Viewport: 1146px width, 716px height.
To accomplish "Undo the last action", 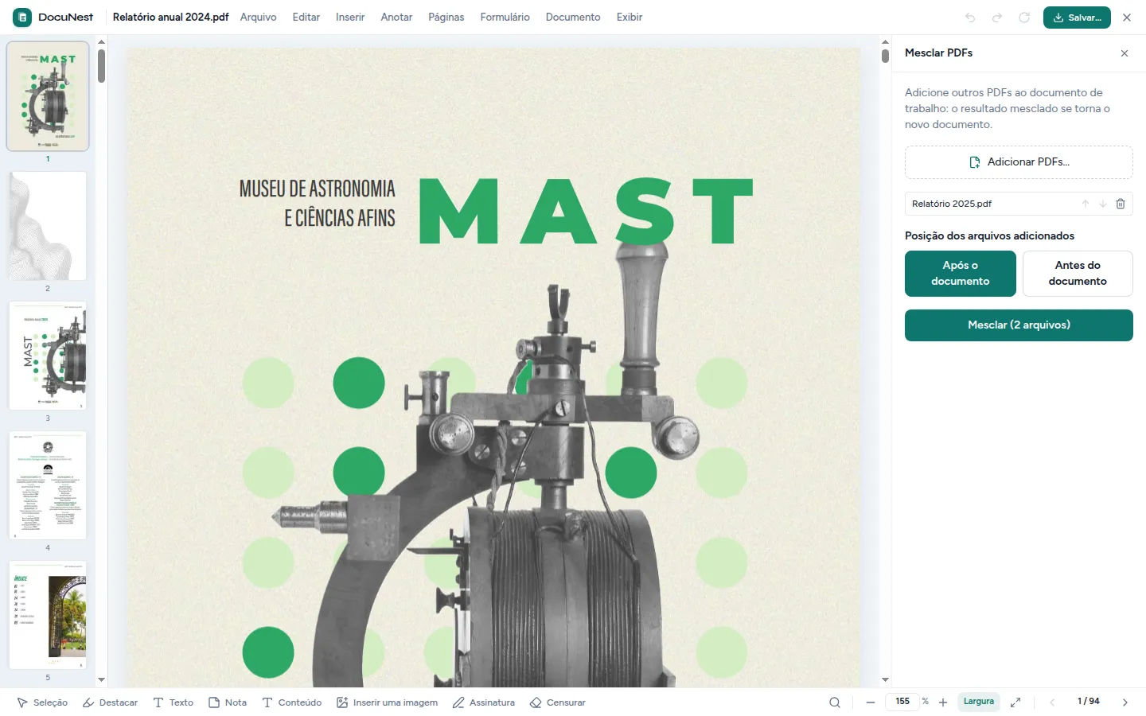I will point(970,18).
